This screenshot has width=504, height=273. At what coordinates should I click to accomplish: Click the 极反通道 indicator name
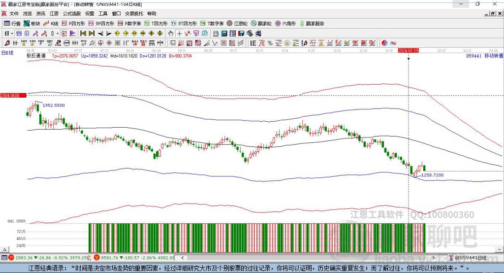coord(36,56)
